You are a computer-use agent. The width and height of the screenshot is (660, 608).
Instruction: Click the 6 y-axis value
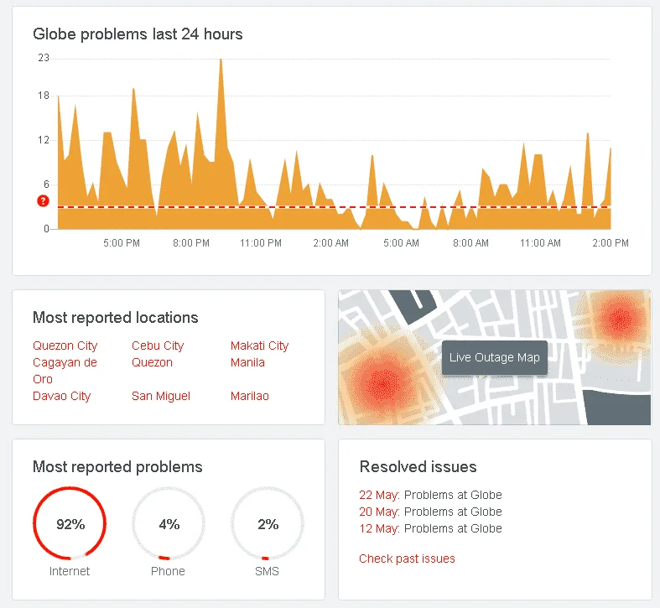pyautogui.click(x=46, y=184)
